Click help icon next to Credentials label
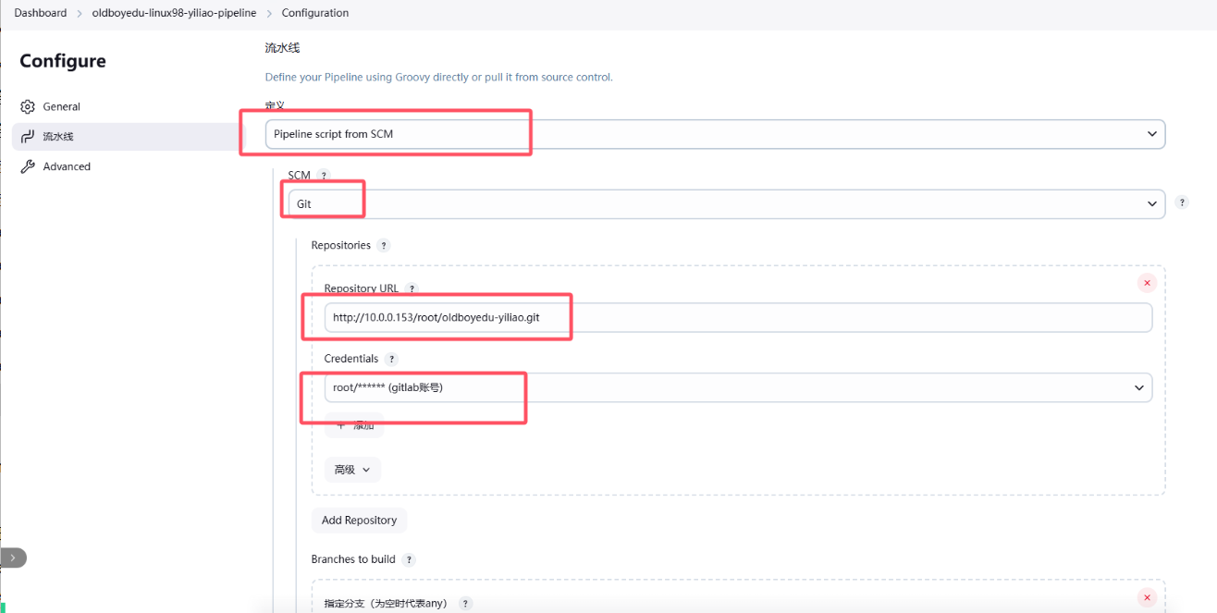This screenshot has height=613, width=1217. click(x=391, y=359)
